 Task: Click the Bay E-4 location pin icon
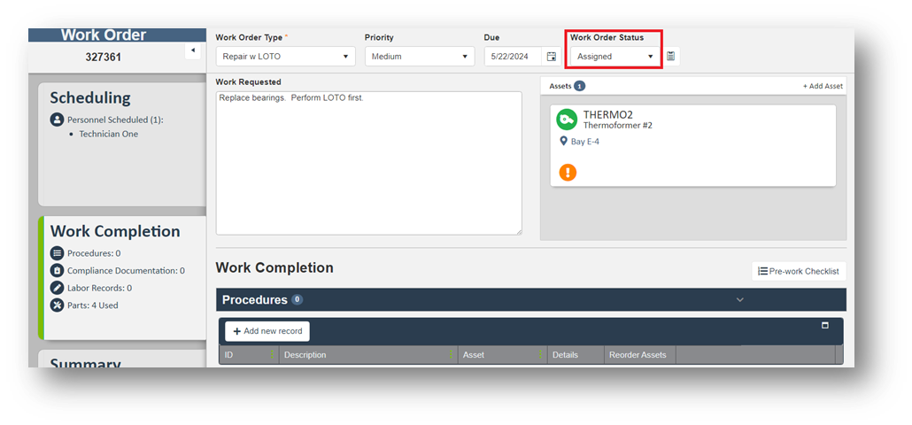point(563,142)
